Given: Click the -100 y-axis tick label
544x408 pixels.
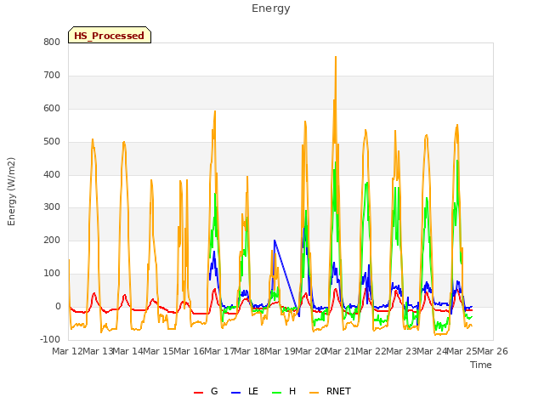Looking at the screenshot, I should pyautogui.click(x=50, y=339).
